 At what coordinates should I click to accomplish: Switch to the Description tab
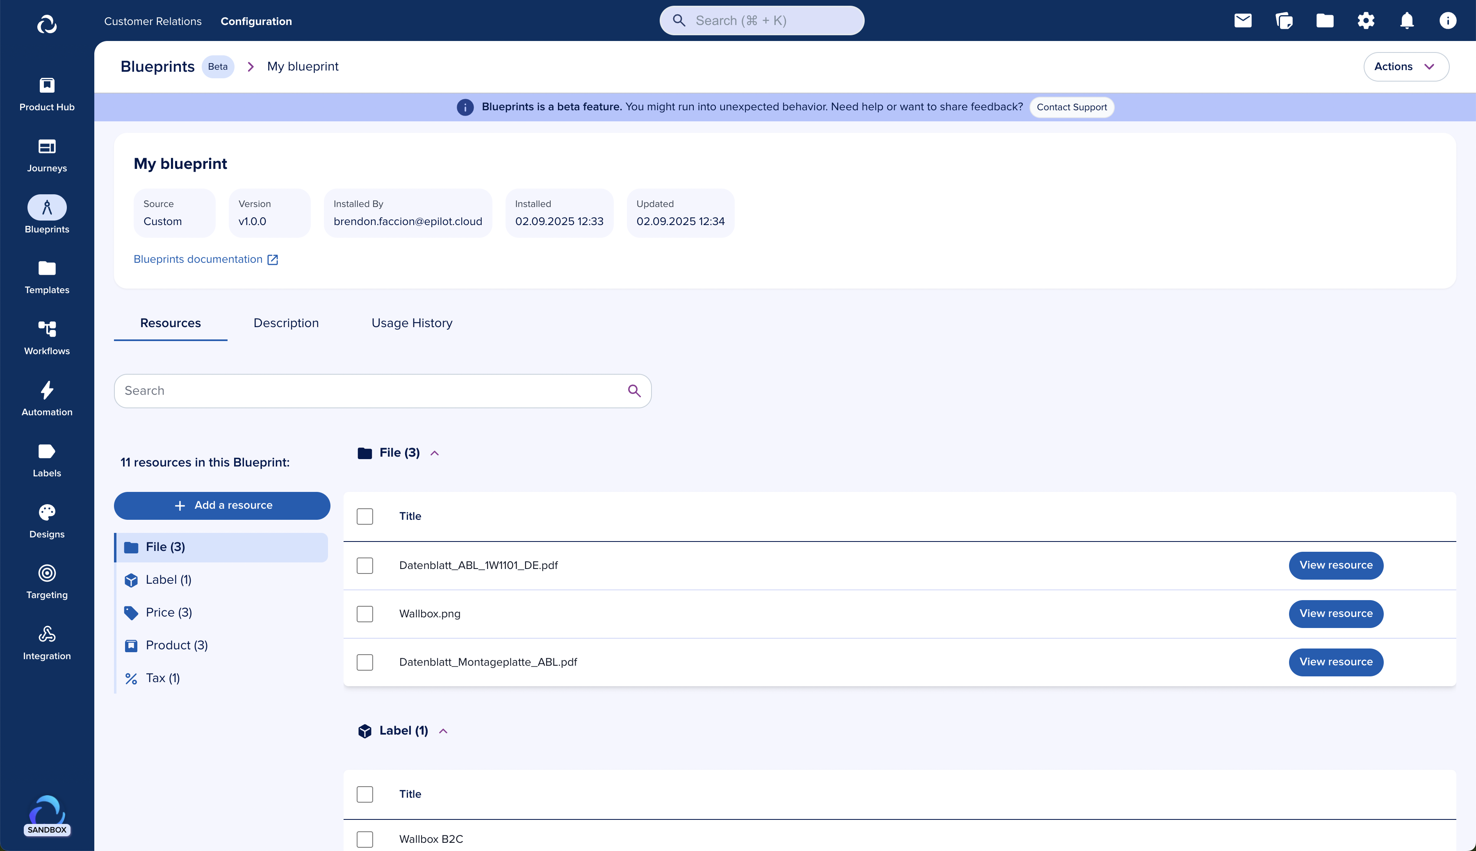[x=286, y=323]
